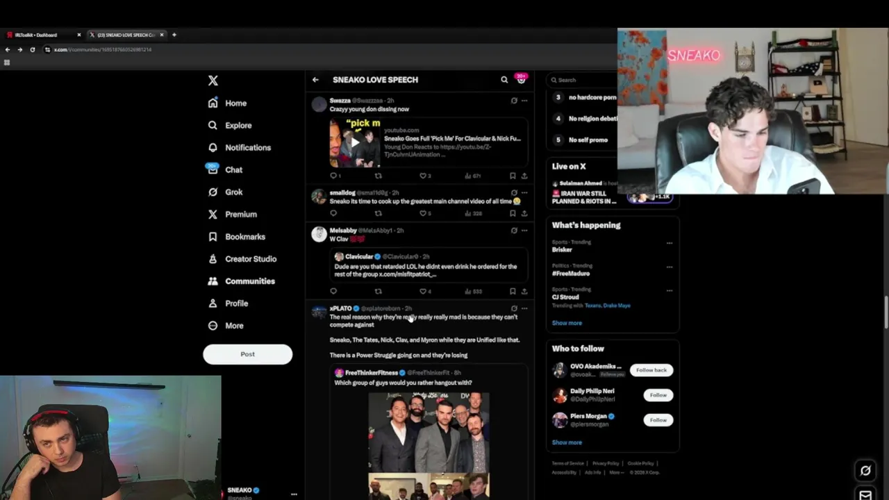This screenshot has height=500, width=889.
Task: Open a new browser tab
Action: 174,35
